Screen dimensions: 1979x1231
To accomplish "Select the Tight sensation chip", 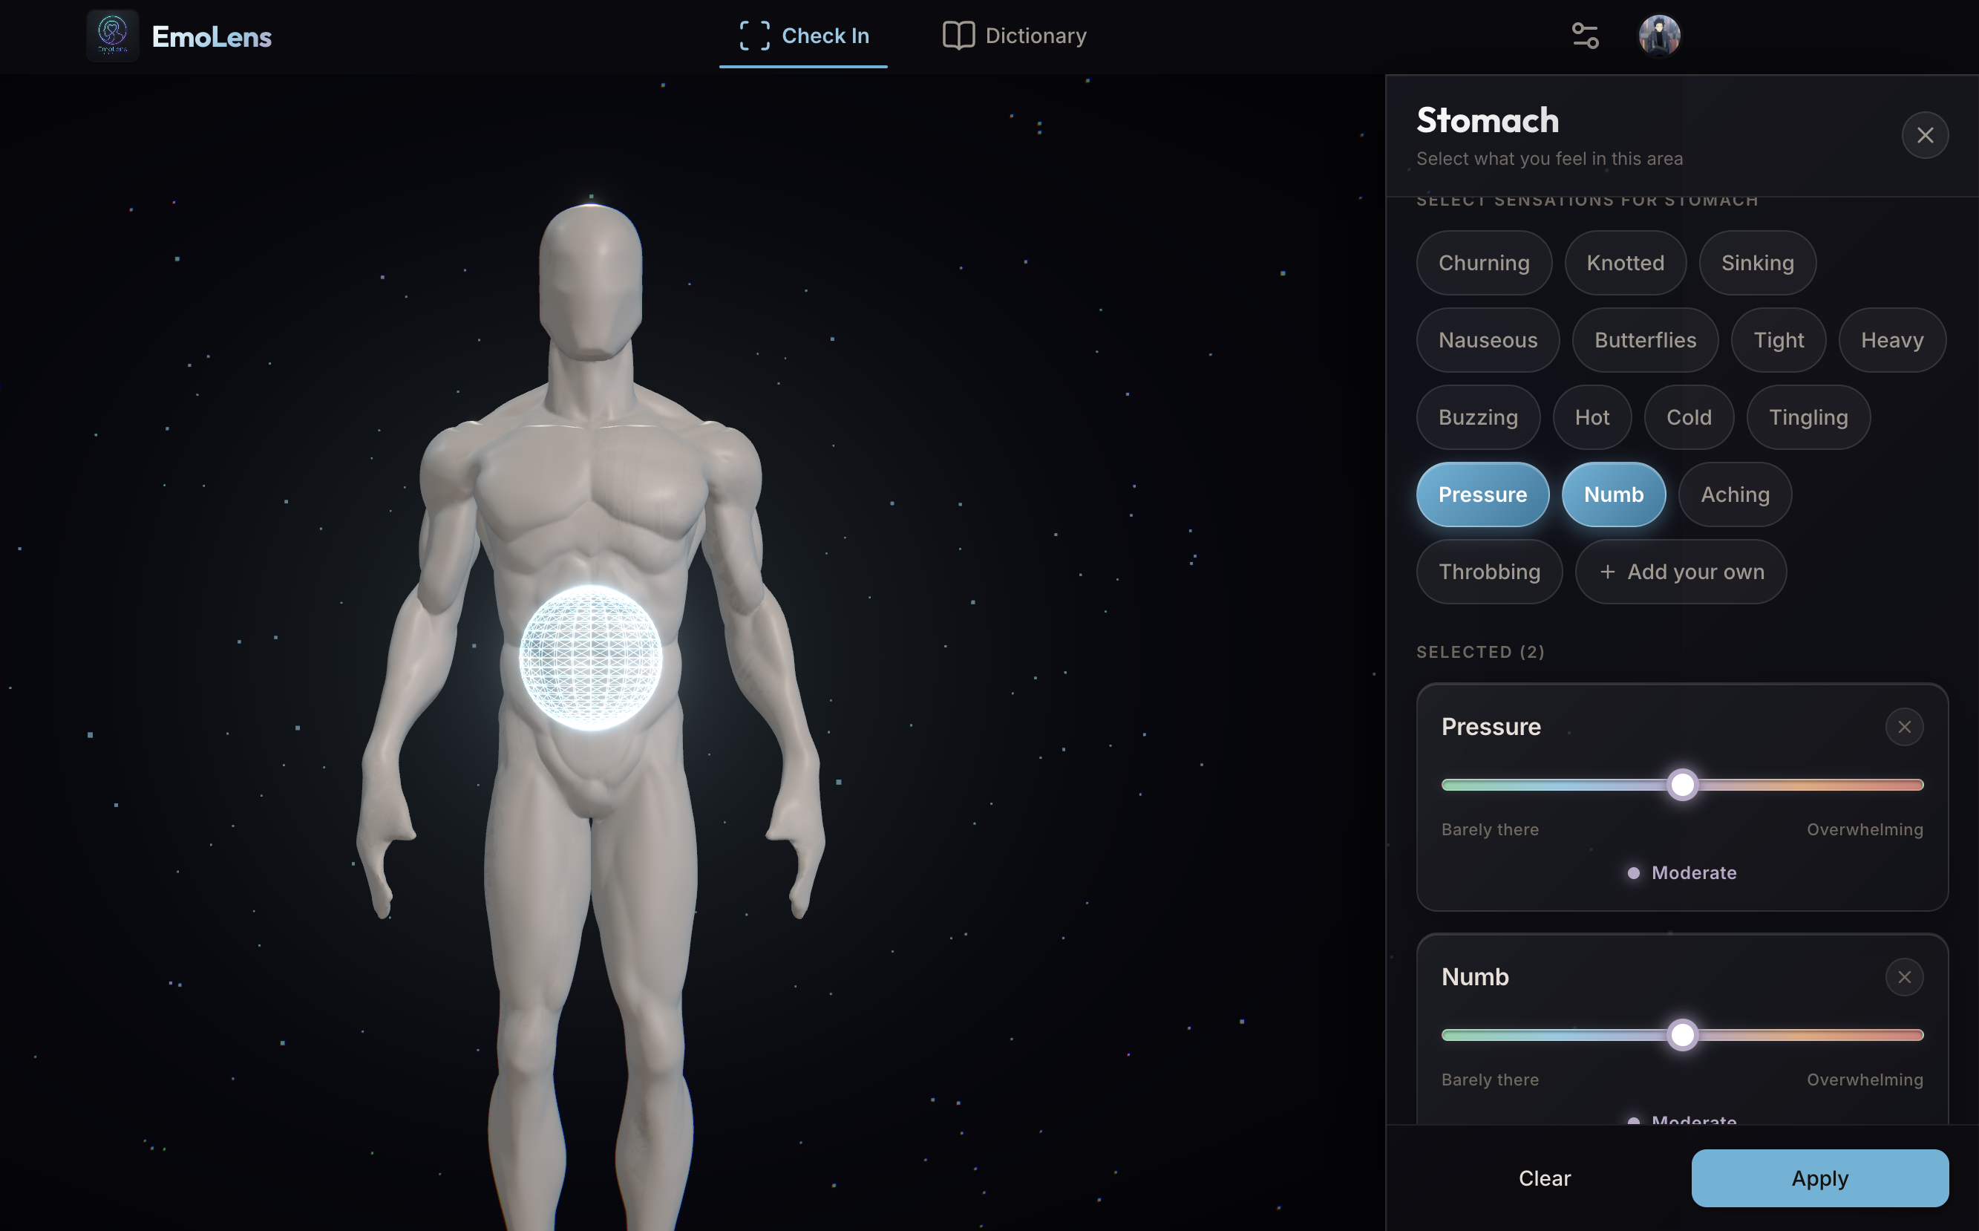I will pos(1778,340).
